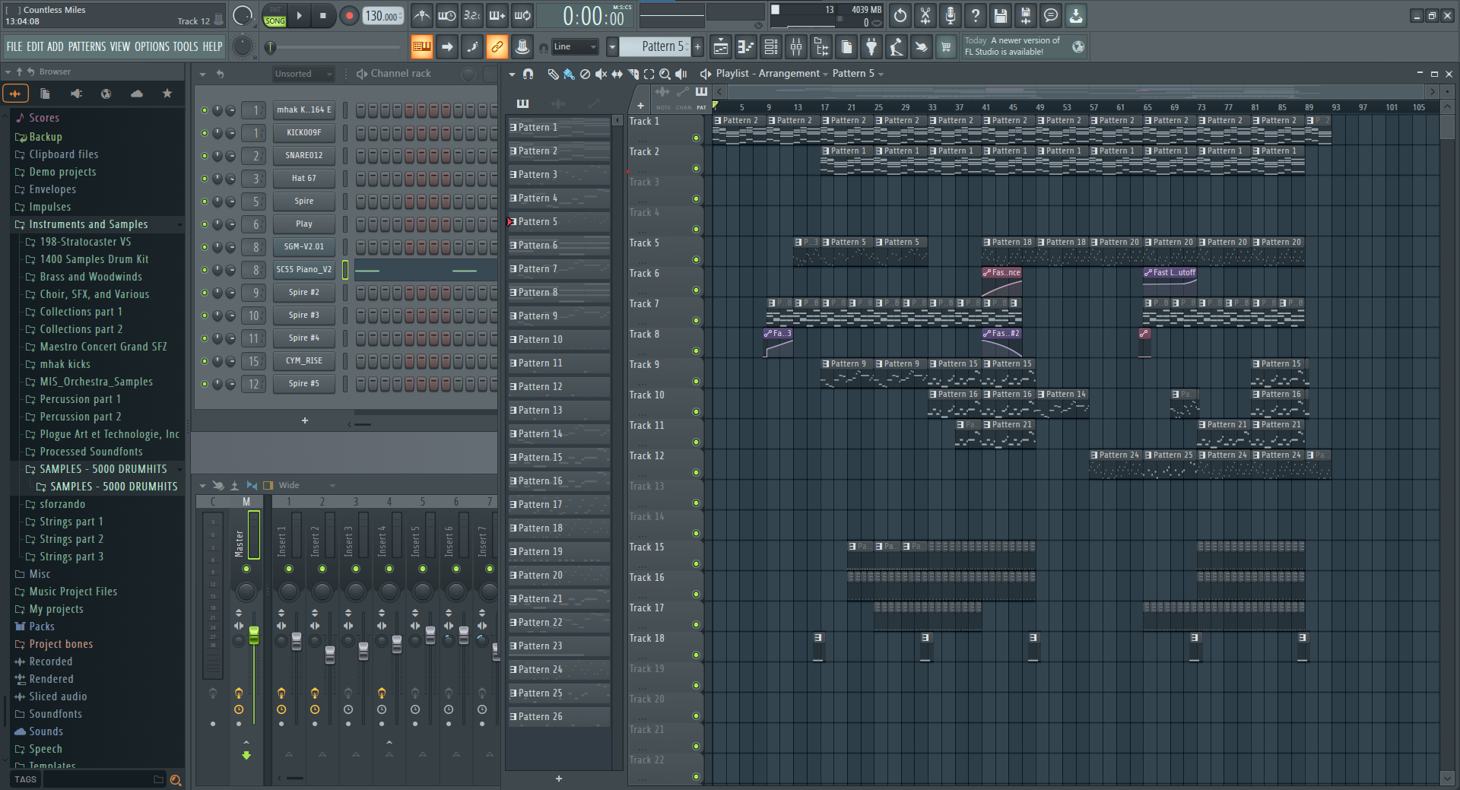Open the pattern selector dropdown arrow

(611, 47)
